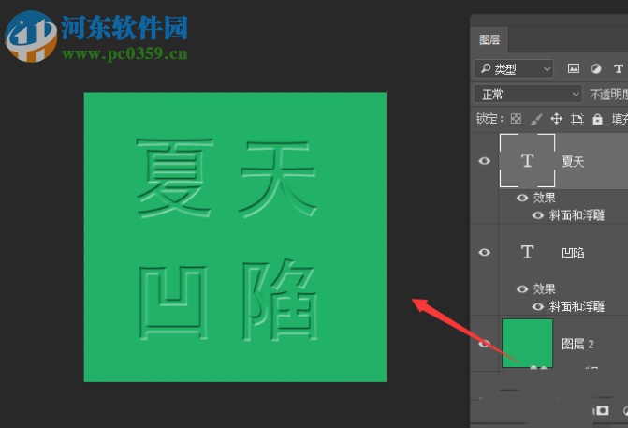
Task: Toggle 斜面和浮雕 eye under 凹陷 layer
Action: pos(538,306)
